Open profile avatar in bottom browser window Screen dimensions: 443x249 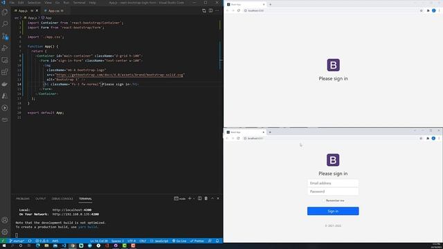coord(433,138)
